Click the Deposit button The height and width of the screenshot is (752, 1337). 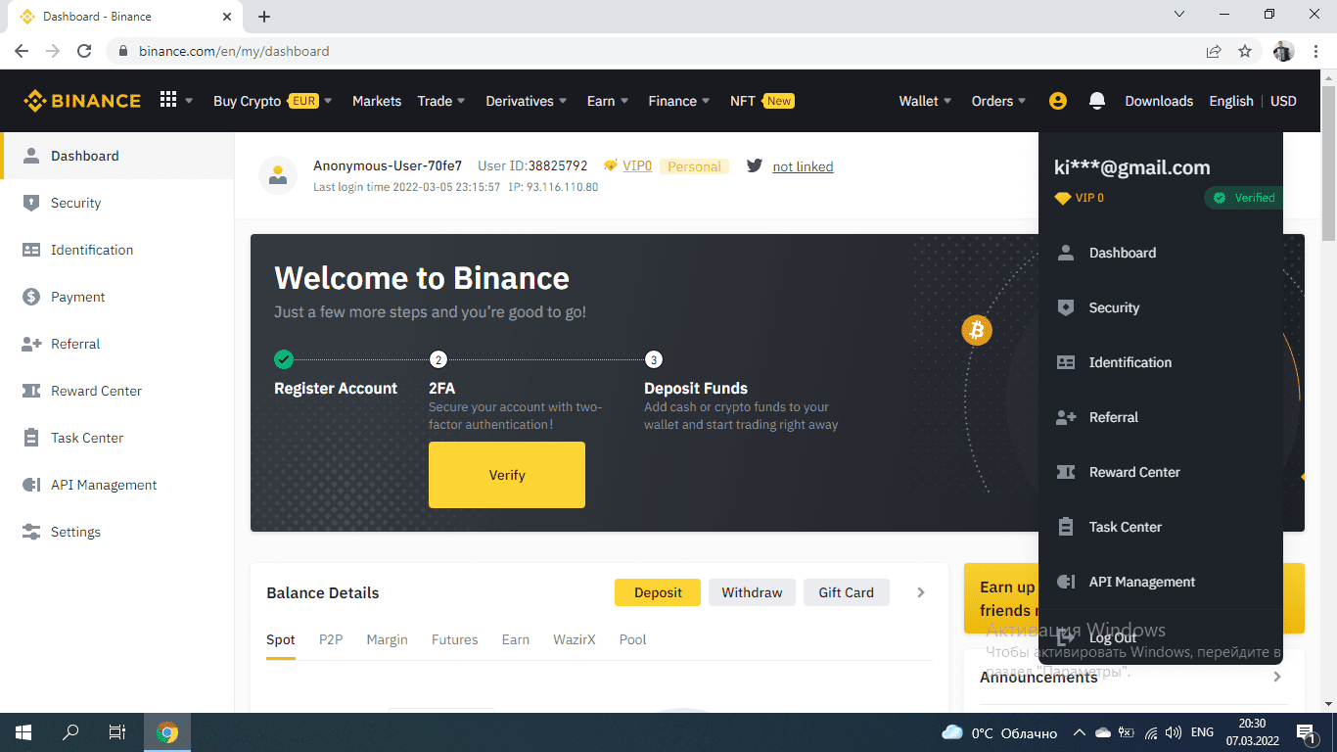point(658,592)
